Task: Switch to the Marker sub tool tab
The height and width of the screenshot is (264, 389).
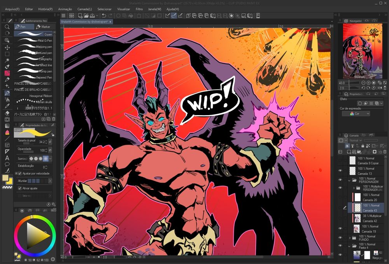Action: (x=43, y=27)
